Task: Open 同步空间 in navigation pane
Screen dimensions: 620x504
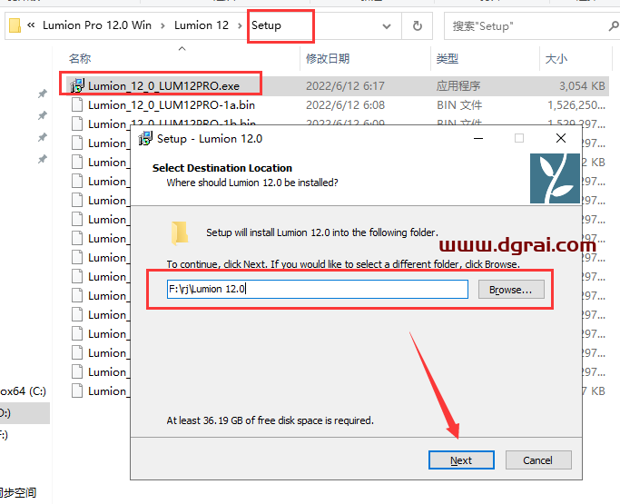Action: [18, 492]
